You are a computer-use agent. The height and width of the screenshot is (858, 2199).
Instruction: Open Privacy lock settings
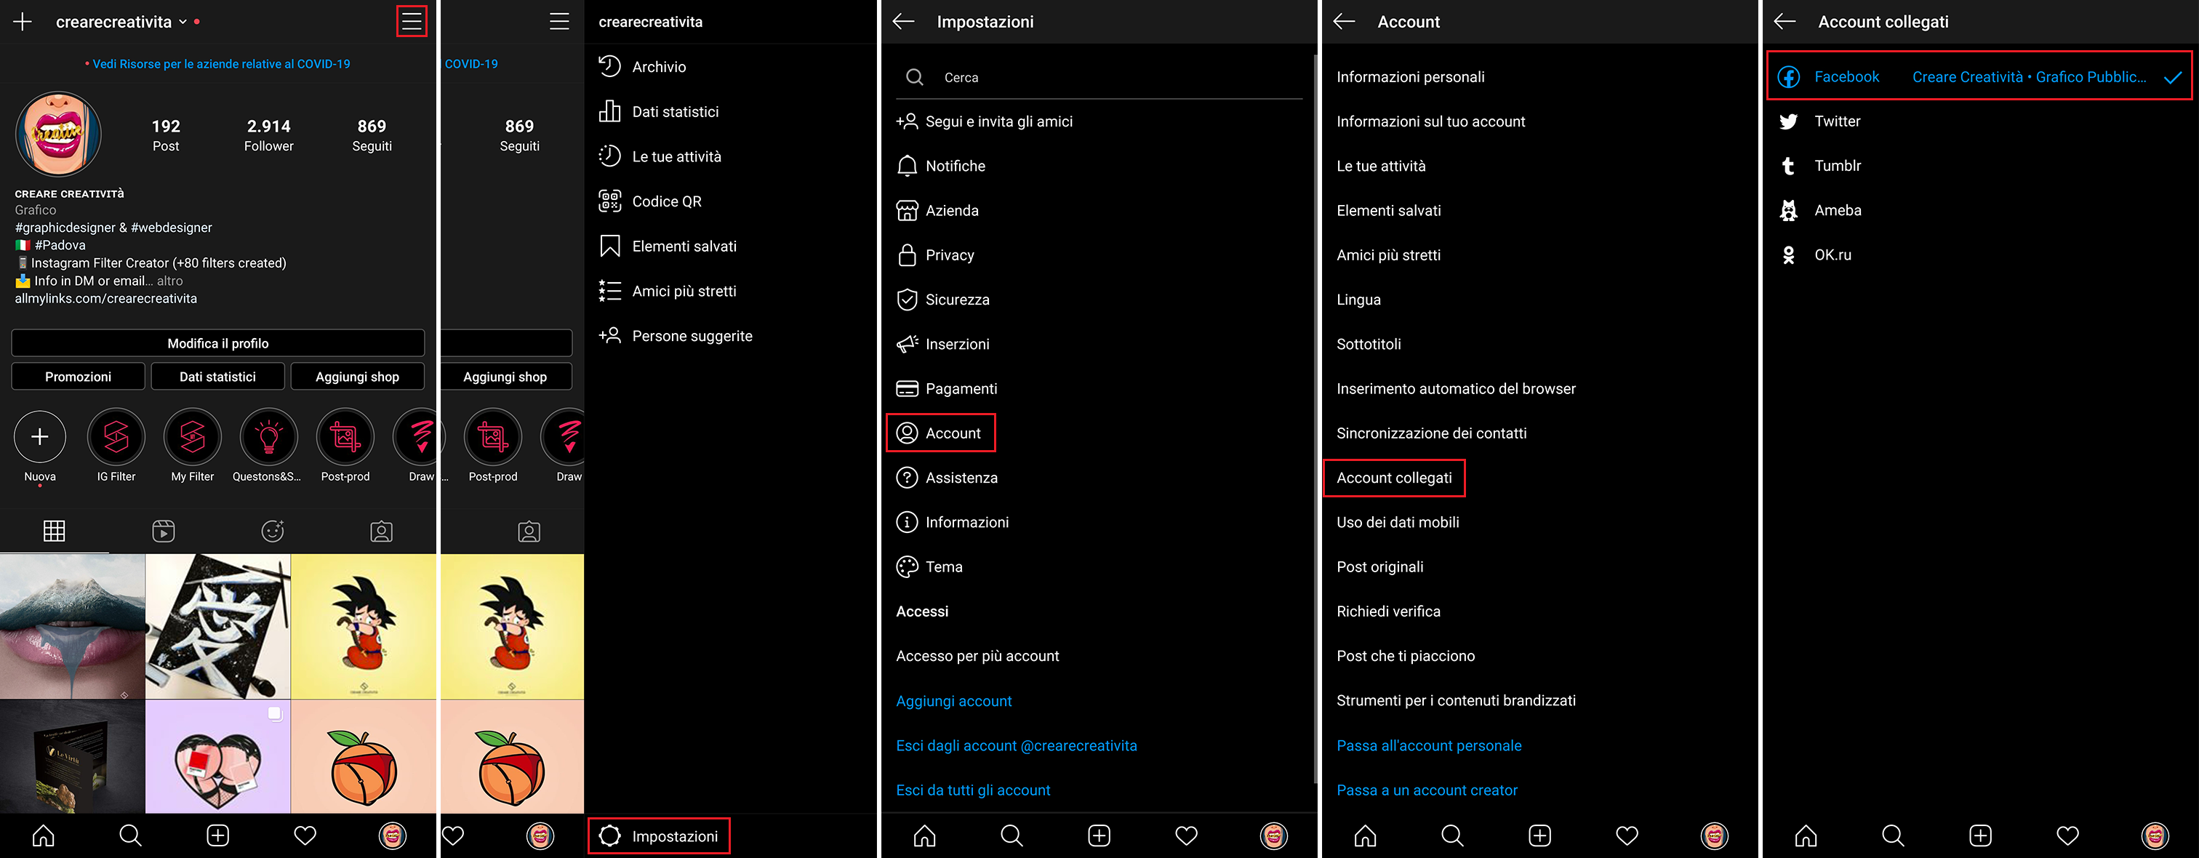[x=934, y=255]
